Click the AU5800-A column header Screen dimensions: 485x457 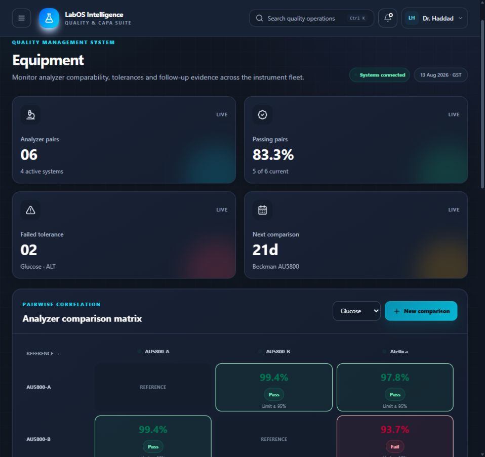tap(157, 352)
